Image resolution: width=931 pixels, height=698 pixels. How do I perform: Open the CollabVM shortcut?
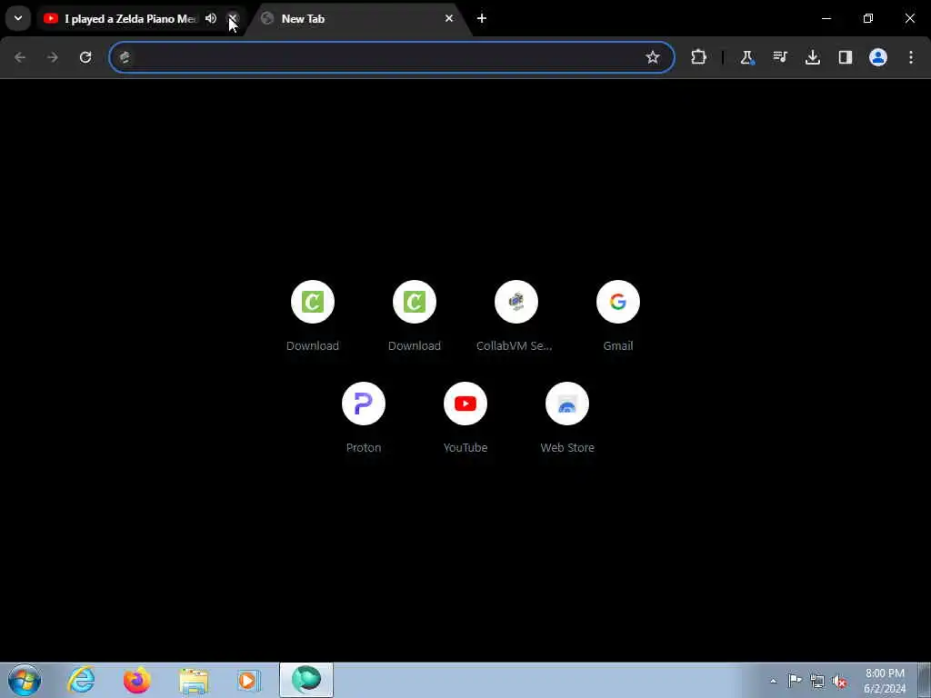tap(516, 315)
